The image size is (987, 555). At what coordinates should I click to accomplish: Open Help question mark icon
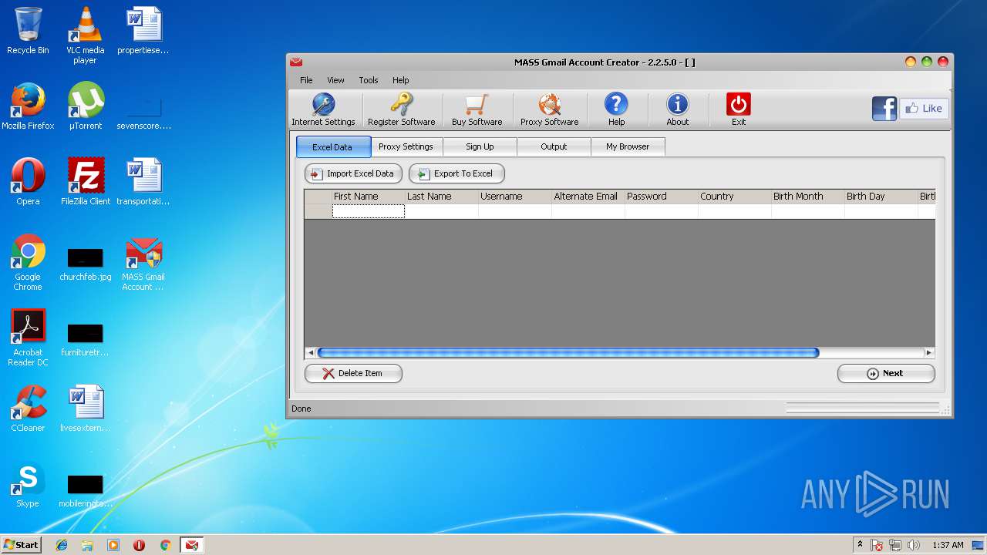tap(616, 109)
